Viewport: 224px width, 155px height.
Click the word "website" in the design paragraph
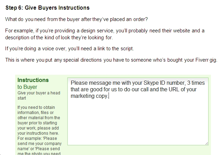tap(181, 31)
